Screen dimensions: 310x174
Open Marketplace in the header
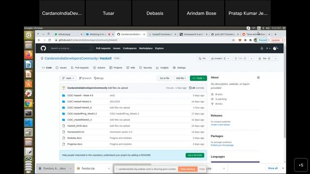point(146,48)
